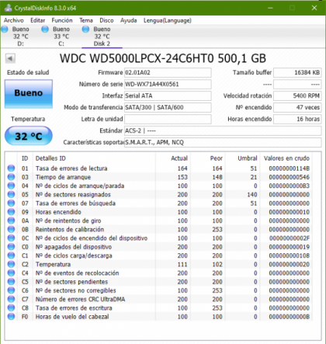Screen dimensions: 326x344
Task: Minimize the CrystalDiskInfo window
Action: tap(270, 8)
